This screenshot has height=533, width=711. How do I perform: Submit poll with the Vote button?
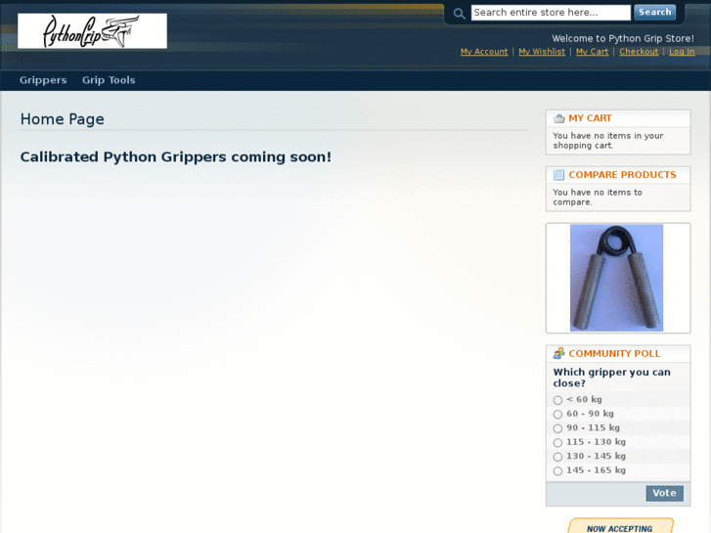[664, 493]
